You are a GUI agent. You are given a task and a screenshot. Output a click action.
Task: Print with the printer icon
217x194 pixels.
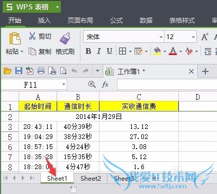pos(41,71)
